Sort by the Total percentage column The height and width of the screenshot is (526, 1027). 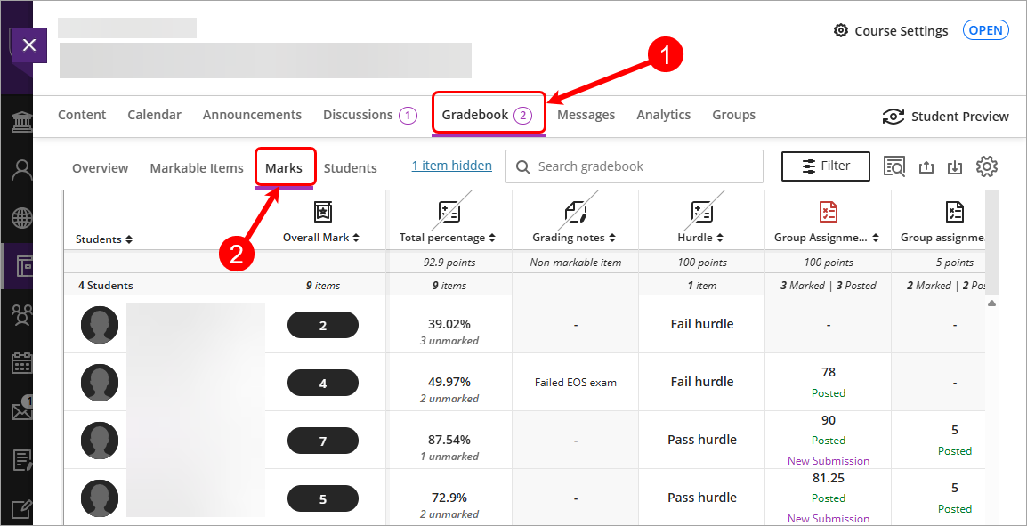click(x=492, y=239)
